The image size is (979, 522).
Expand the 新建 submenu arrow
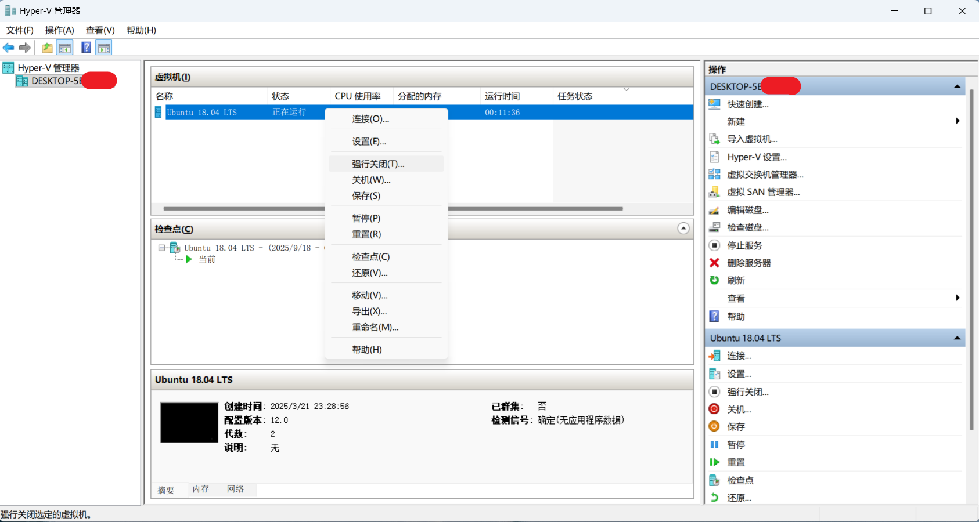point(957,121)
